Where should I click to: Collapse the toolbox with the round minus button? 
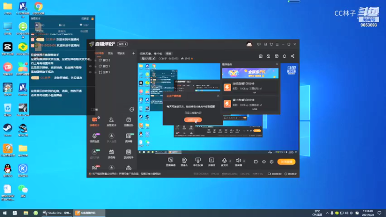(132, 109)
